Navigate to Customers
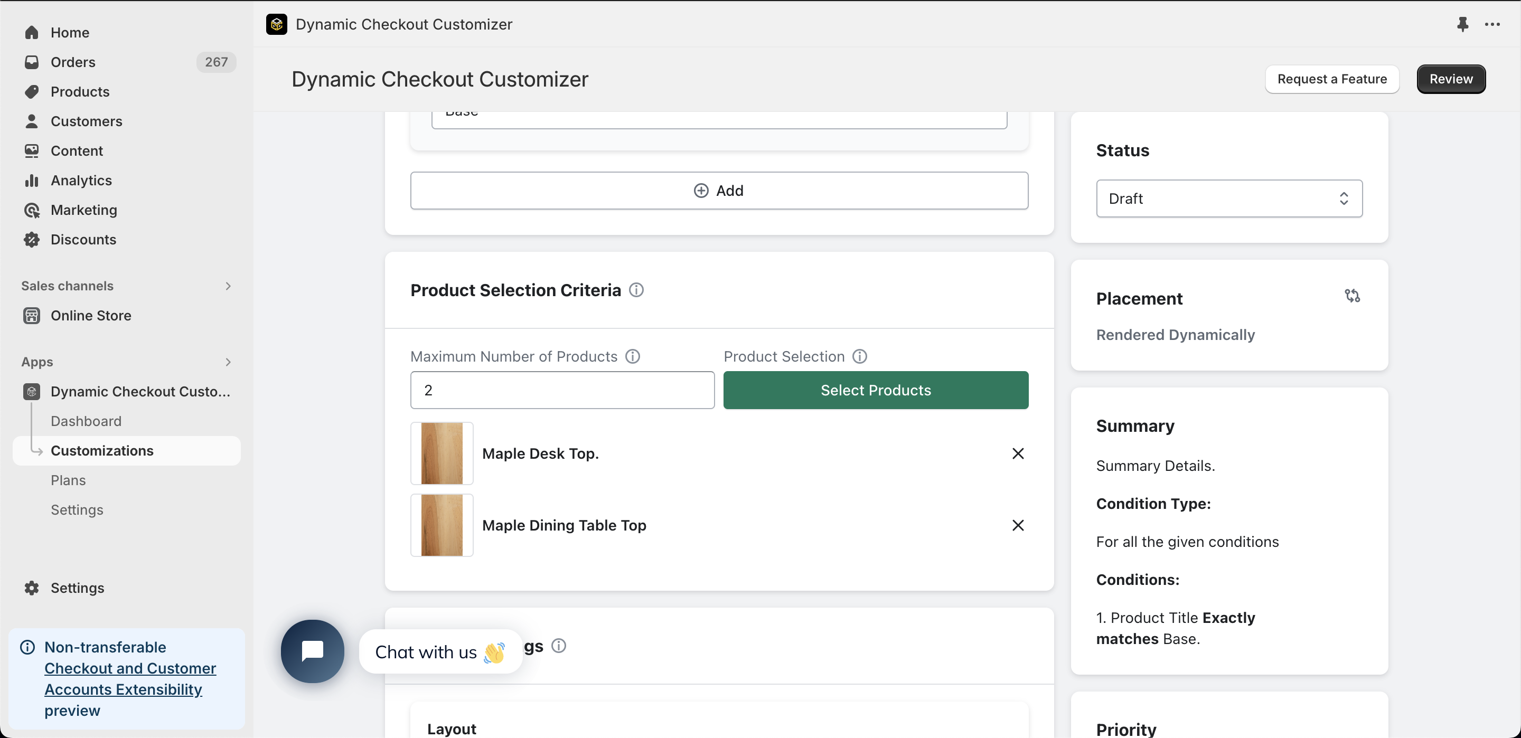Image resolution: width=1521 pixels, height=738 pixels. tap(86, 121)
